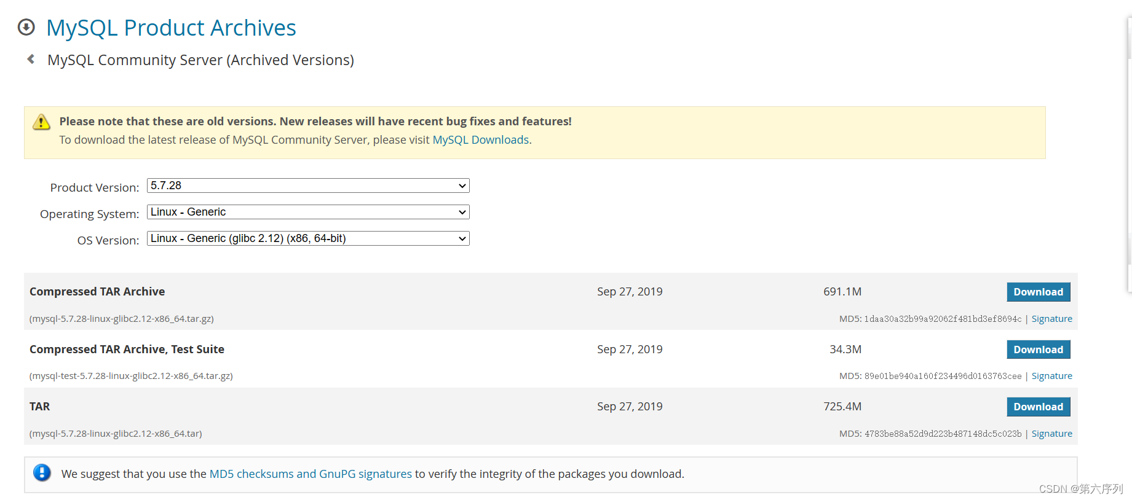
Task: Open the OS Version glibc 2.12 dropdown
Action: click(308, 238)
